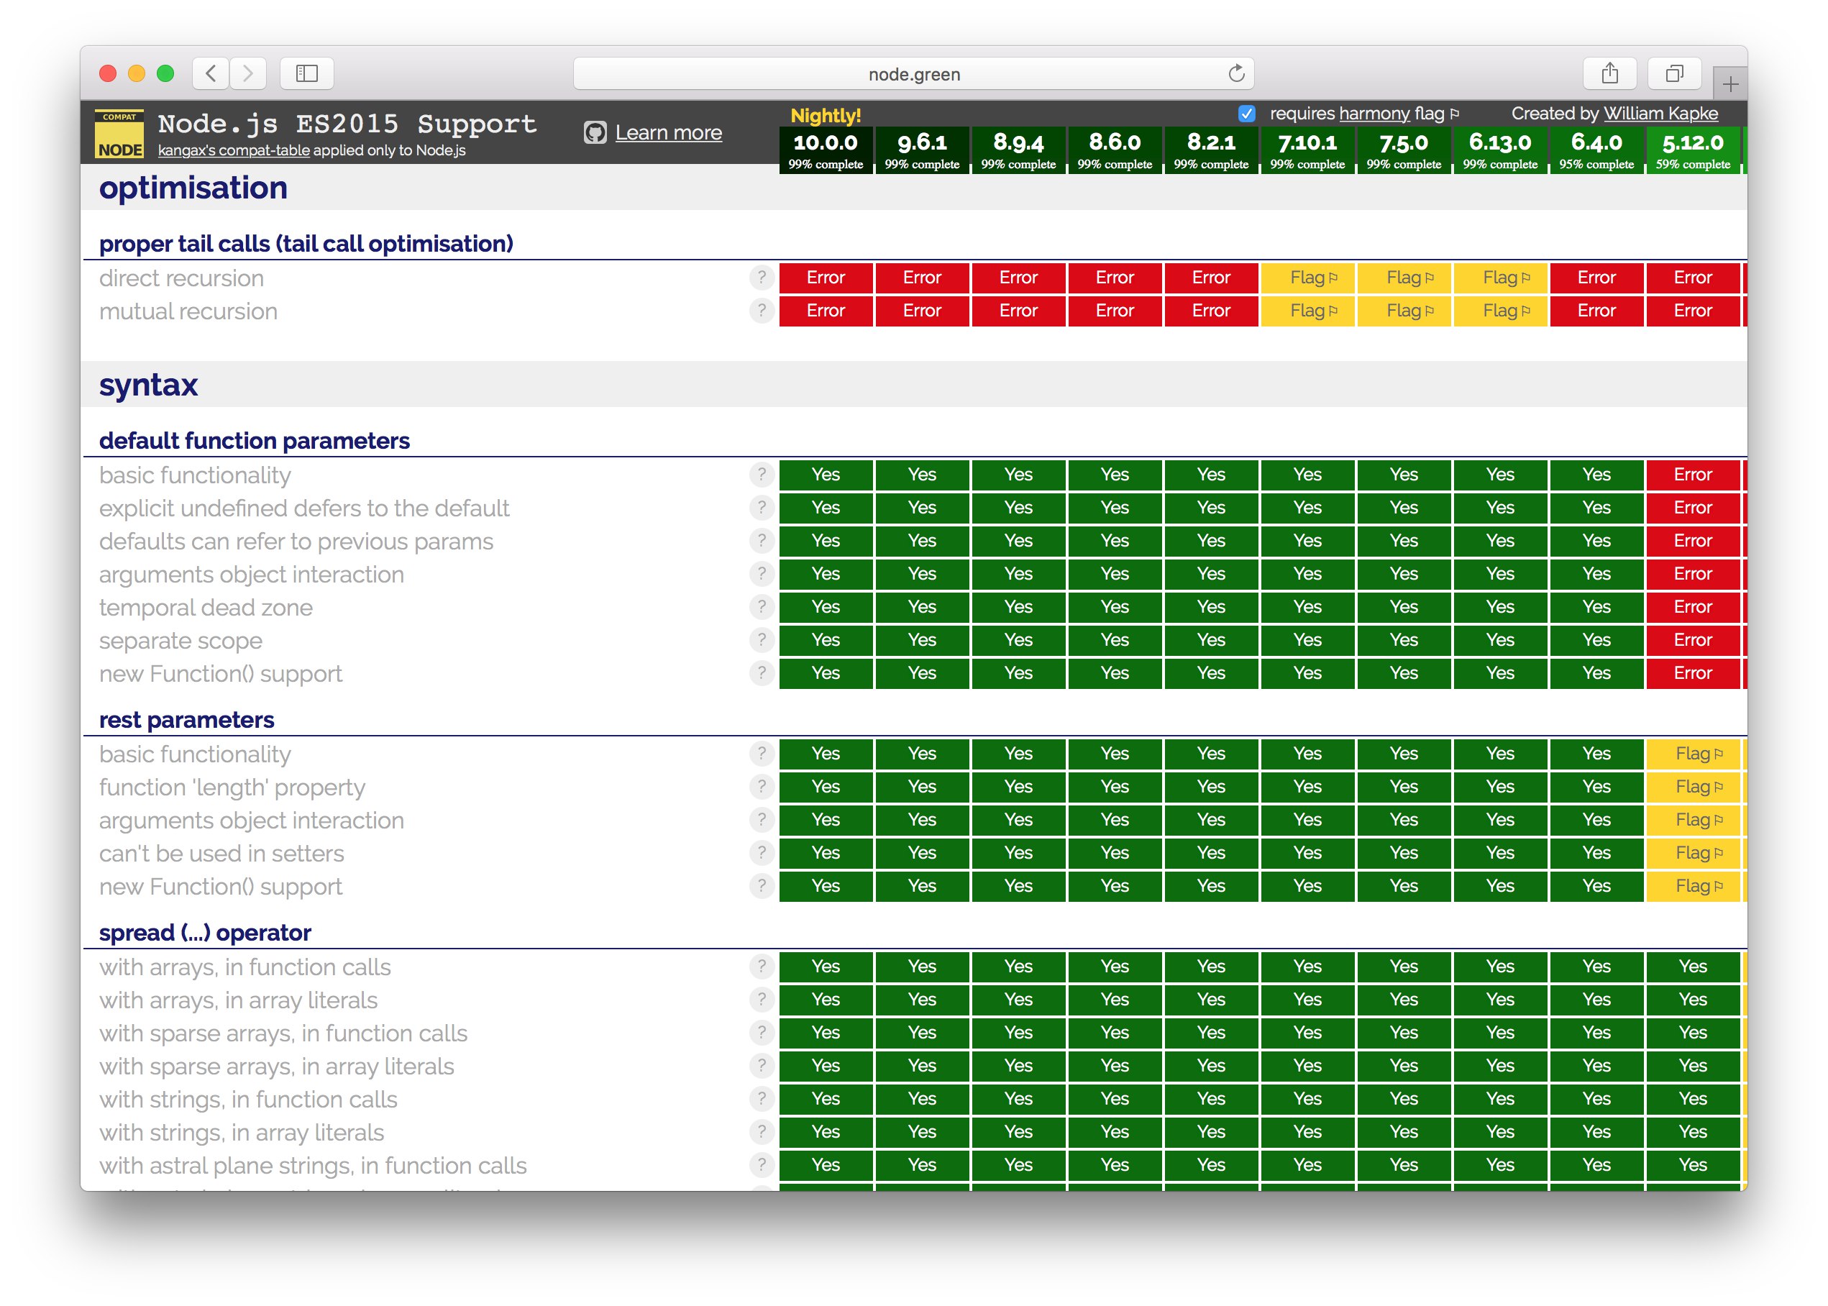Click the syntax category heading

click(148, 385)
